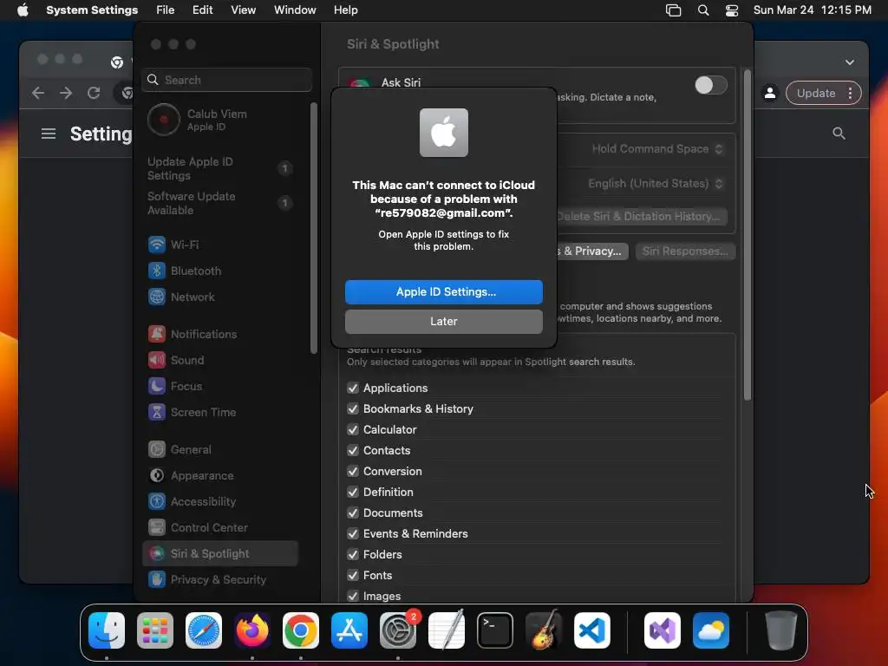Viewport: 888px width, 666px height.
Task: Click Chrome reload page button
Action: [x=94, y=93]
